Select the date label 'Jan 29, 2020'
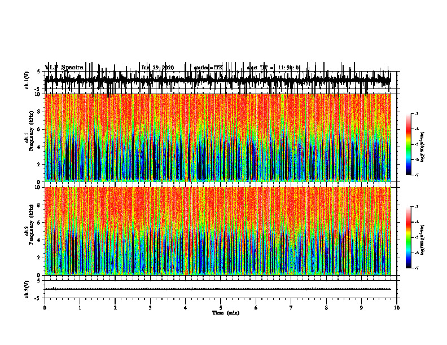 pyautogui.click(x=157, y=68)
